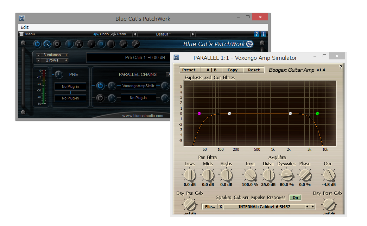This screenshot has width=367, height=226.
Task: Click Undo in the PatchWork toolbar
Action: (101, 34)
